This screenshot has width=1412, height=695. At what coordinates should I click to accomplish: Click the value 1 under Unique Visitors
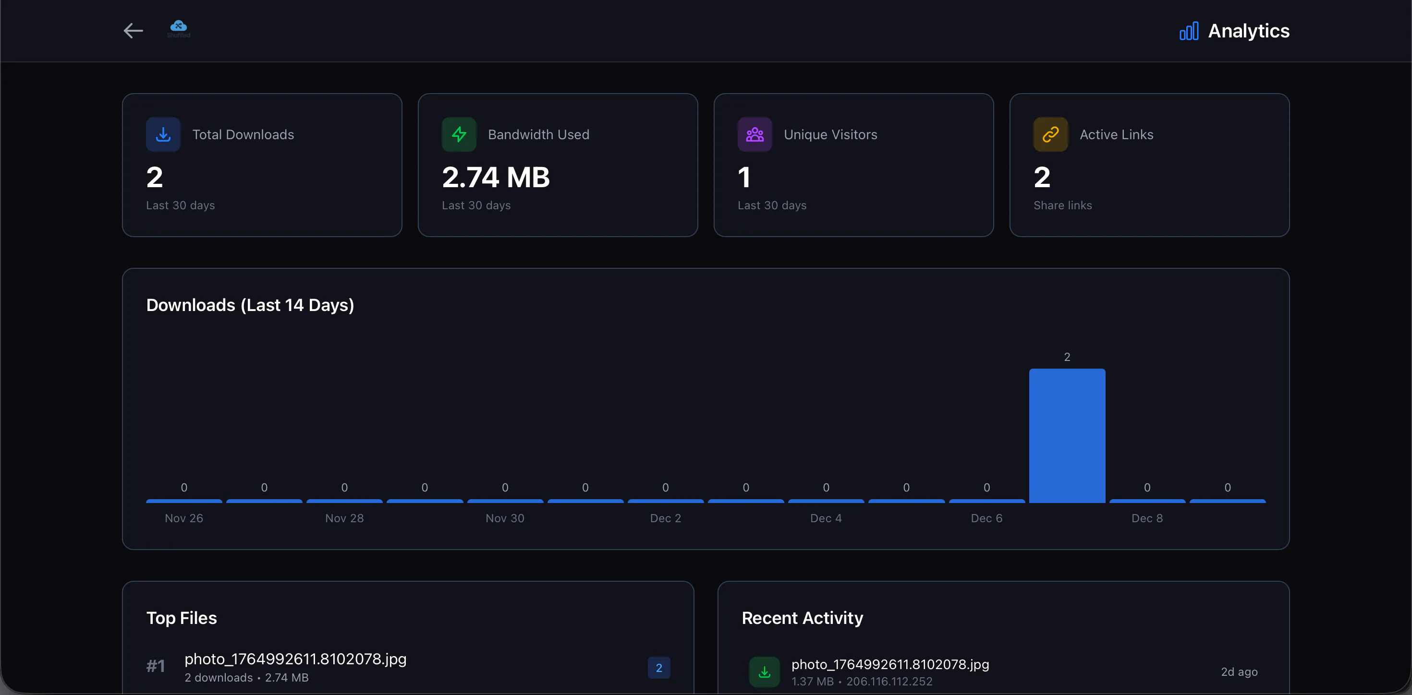click(744, 177)
